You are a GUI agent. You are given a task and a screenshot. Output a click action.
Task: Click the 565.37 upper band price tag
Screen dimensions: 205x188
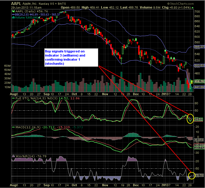click(199, 47)
